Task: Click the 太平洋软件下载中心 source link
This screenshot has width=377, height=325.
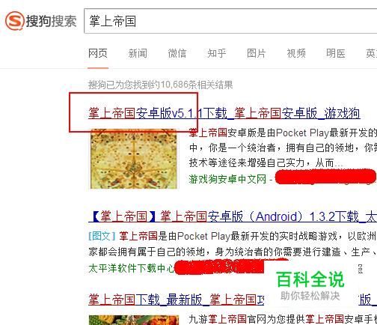Action: 131,268
